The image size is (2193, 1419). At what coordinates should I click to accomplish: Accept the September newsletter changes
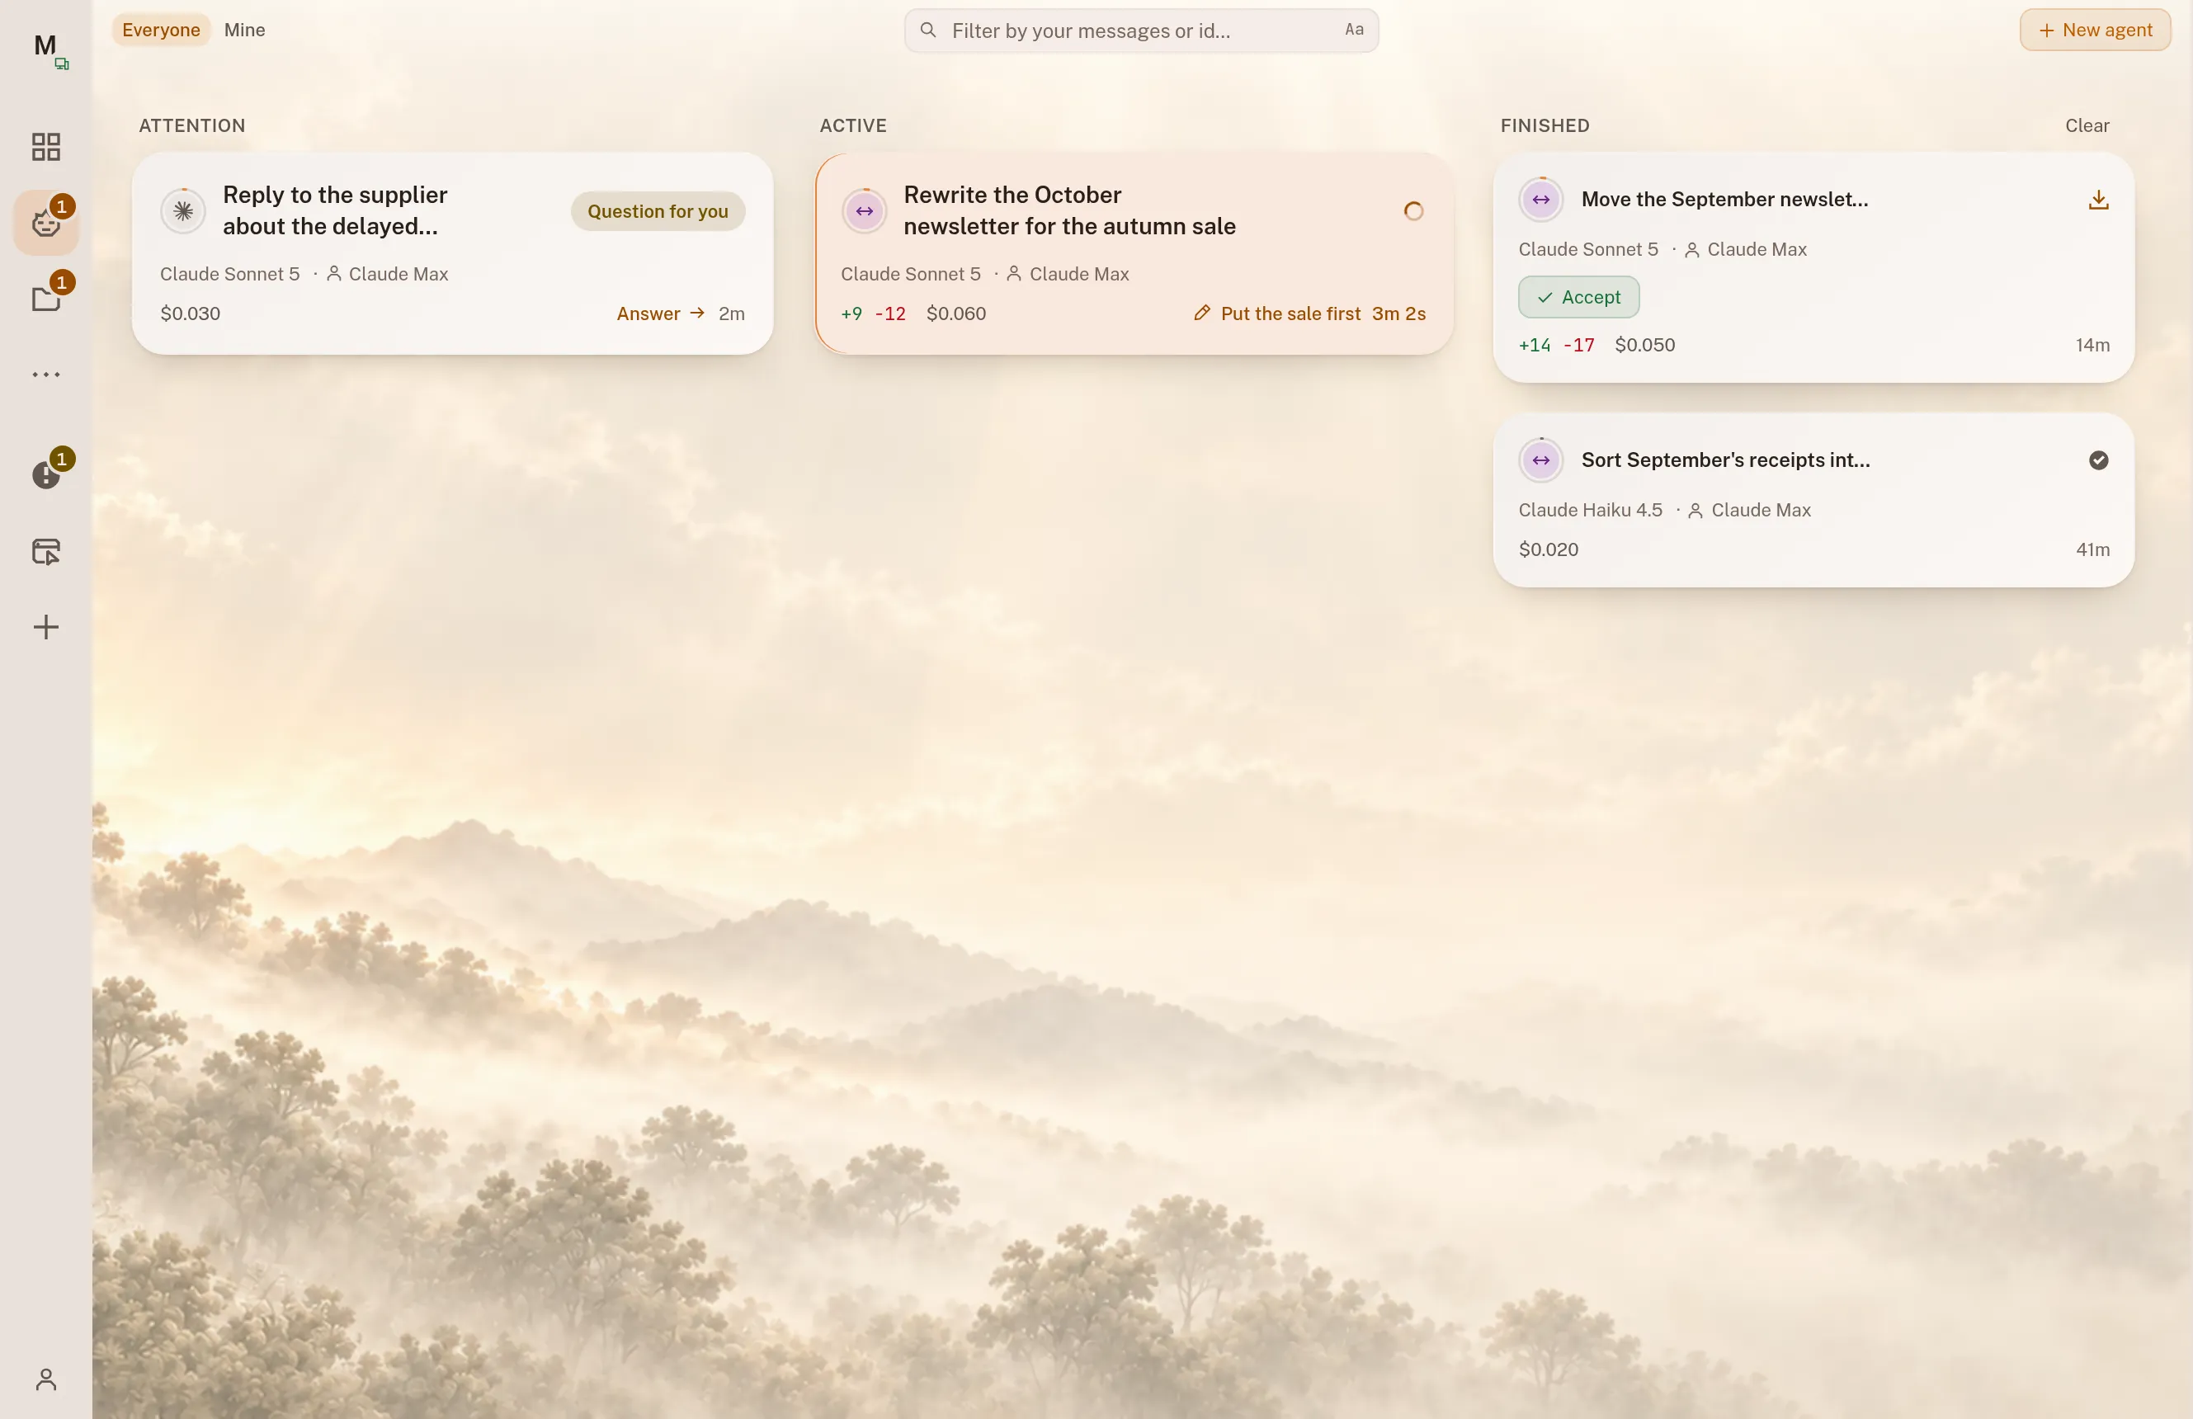click(x=1578, y=297)
